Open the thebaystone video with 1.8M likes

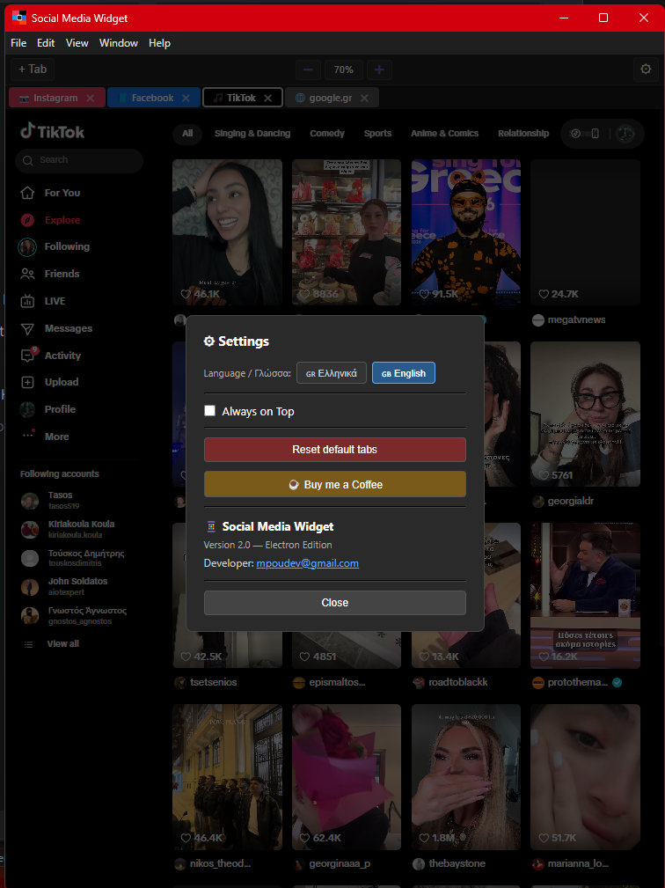[x=466, y=777]
